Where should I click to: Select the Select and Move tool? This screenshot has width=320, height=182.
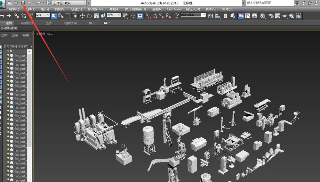[82, 16]
